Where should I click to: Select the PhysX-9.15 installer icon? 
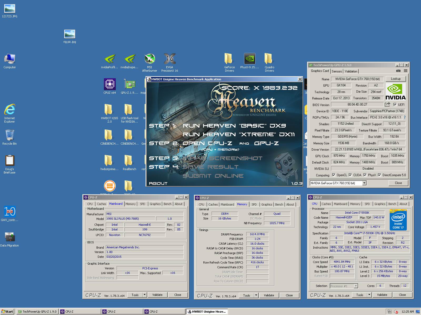coord(249,61)
